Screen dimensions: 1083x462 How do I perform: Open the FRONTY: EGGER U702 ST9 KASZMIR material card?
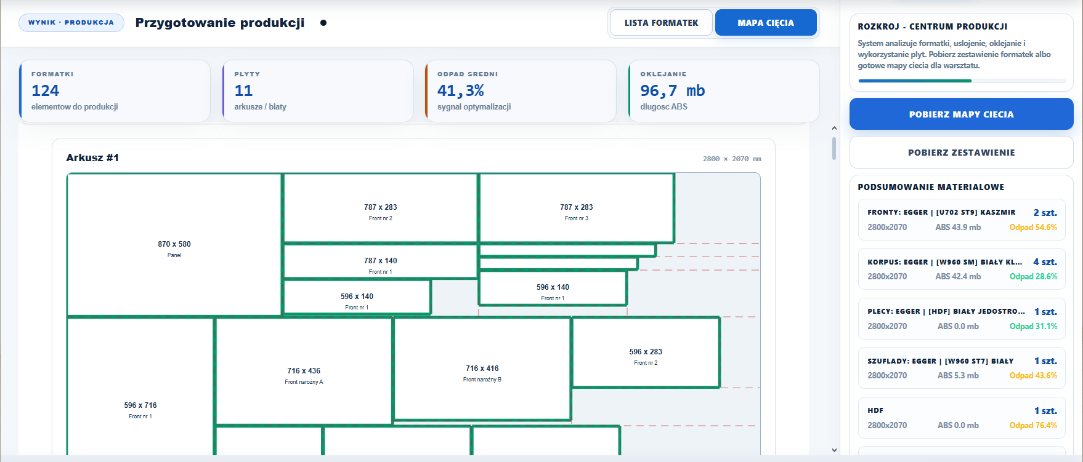click(x=962, y=220)
